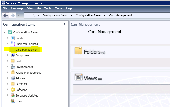Click the Environments icon in tree

(x=12, y=67)
